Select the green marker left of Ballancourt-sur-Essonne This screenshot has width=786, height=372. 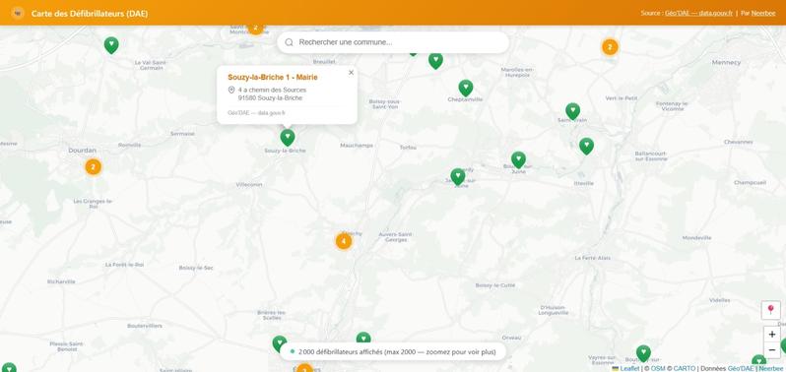(x=586, y=147)
